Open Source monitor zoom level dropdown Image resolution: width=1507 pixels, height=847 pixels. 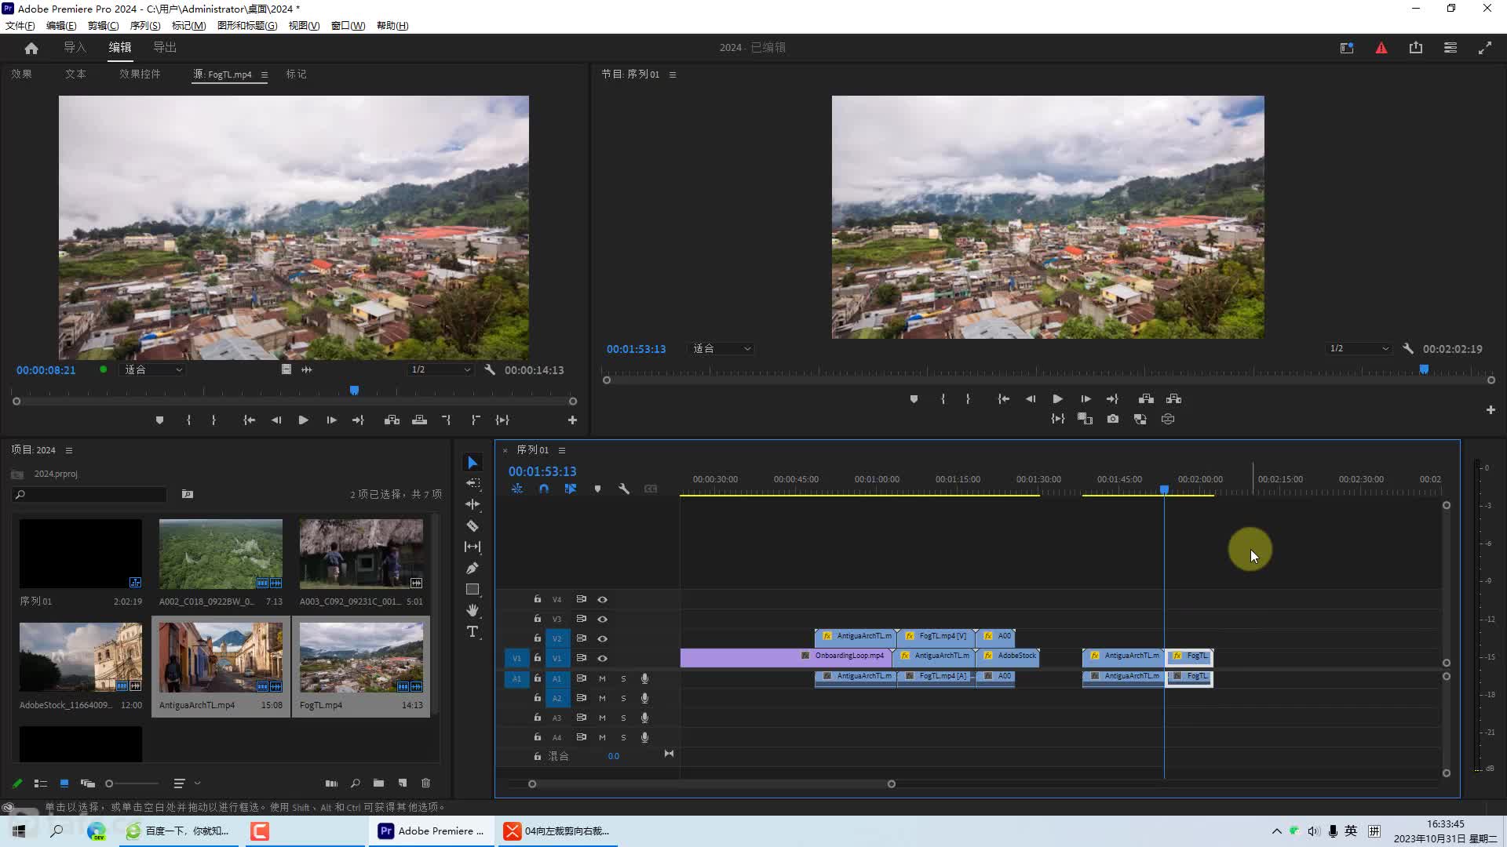pyautogui.click(x=153, y=369)
